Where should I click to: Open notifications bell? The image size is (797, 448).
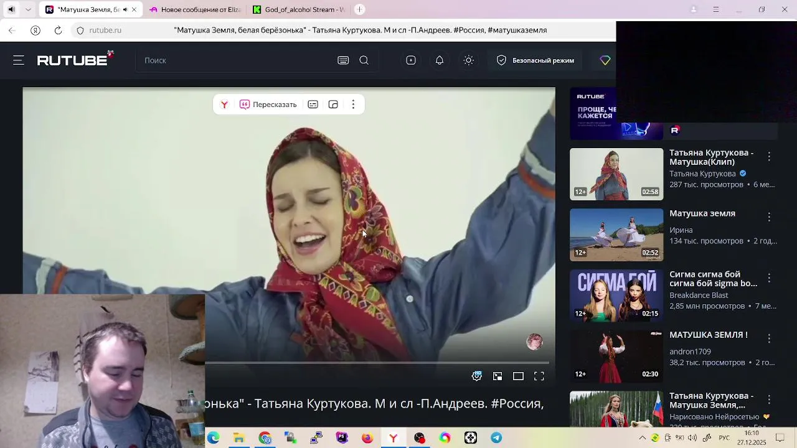pos(440,60)
